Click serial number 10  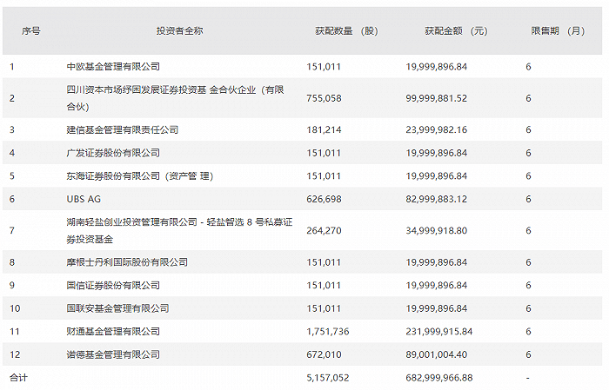pyautogui.click(x=15, y=308)
